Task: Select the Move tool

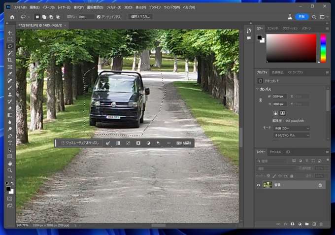Action: (x=10, y=33)
